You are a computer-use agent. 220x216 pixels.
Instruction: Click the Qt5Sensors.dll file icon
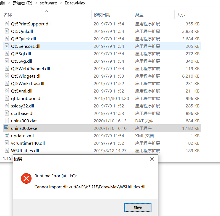(7, 46)
